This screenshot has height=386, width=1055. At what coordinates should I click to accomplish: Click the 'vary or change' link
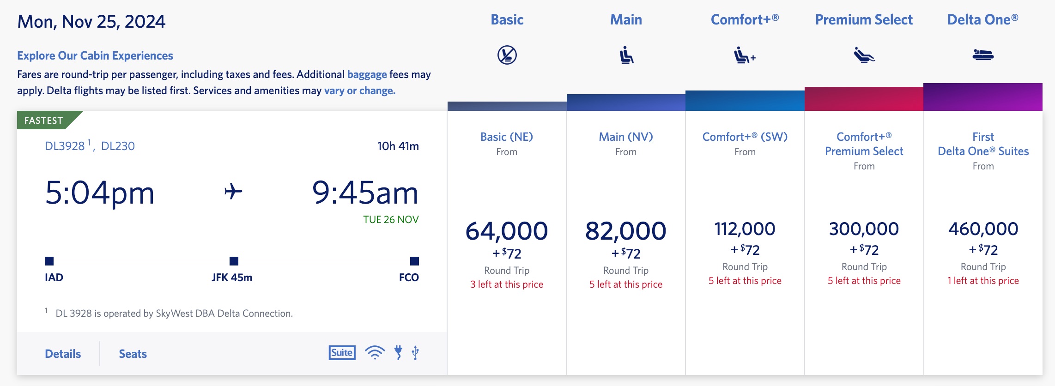click(x=359, y=90)
